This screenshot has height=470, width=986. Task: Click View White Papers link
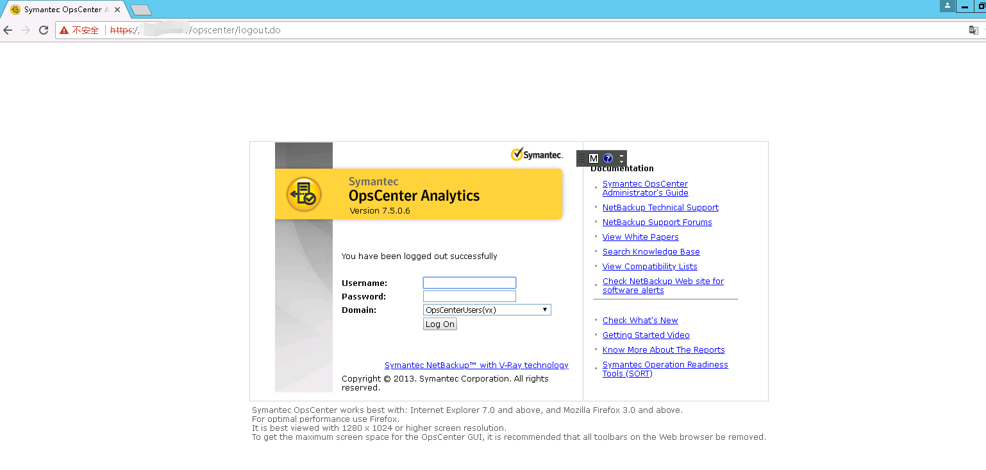pos(640,237)
